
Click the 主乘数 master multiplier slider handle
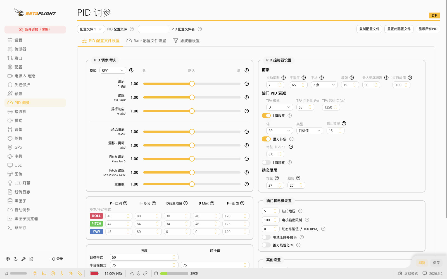point(192,184)
